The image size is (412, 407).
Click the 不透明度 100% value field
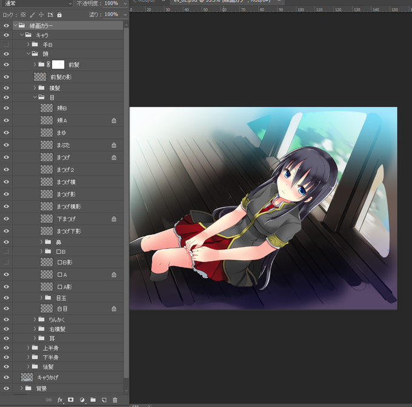(x=111, y=4)
